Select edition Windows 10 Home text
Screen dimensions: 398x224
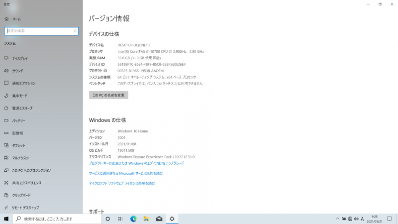click(x=132, y=131)
